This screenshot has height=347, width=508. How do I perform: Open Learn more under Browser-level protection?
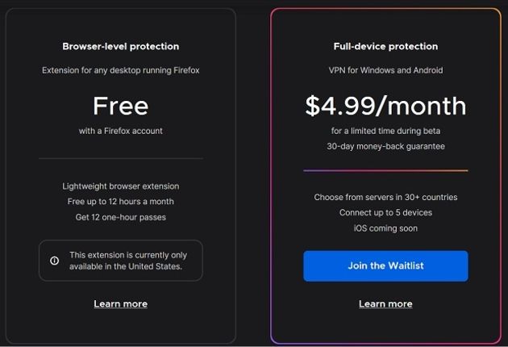click(120, 304)
